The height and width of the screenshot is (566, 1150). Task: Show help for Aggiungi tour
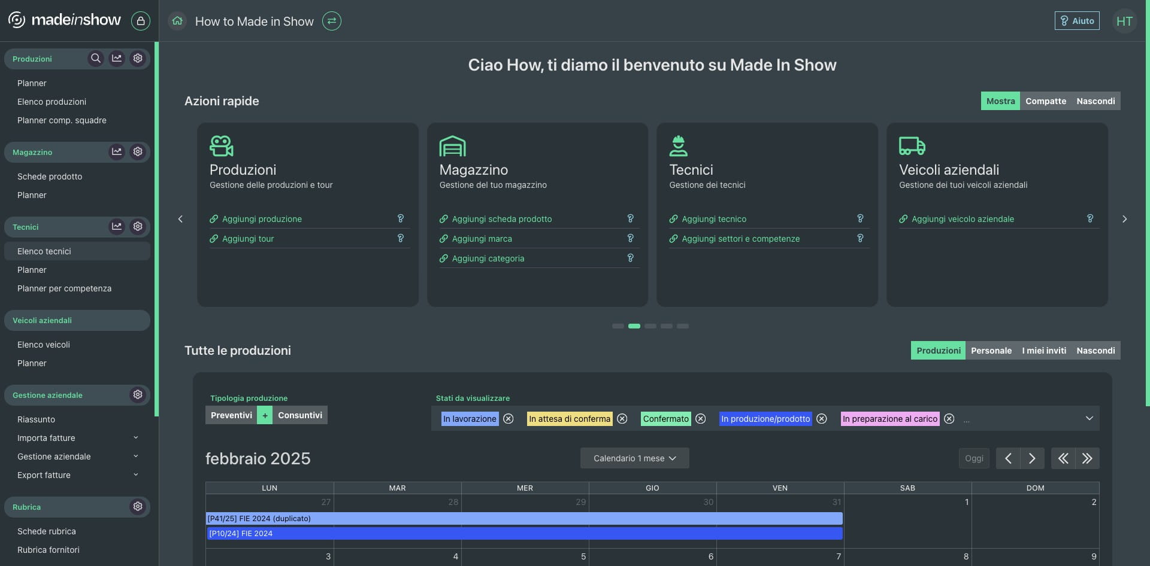pos(401,238)
